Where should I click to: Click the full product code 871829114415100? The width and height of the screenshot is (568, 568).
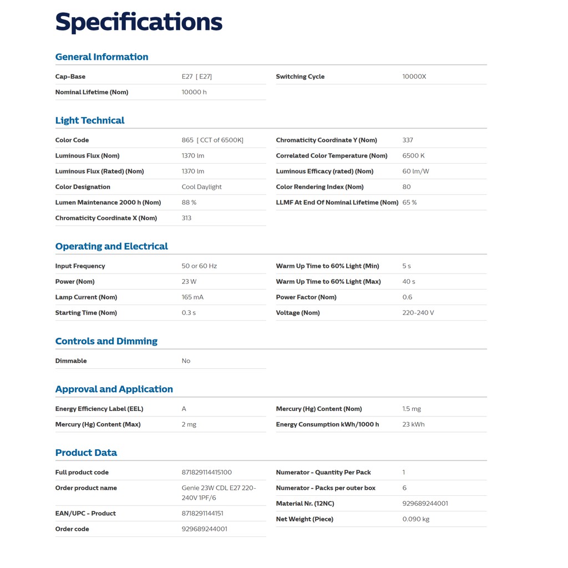207,473
